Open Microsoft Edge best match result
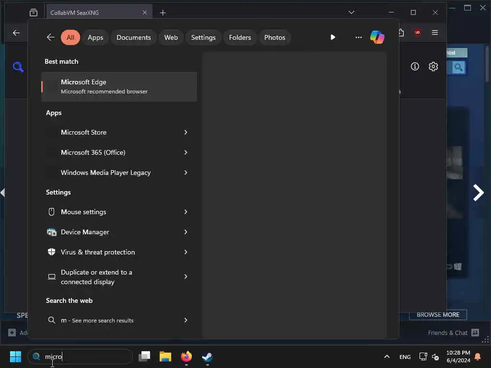Viewport: 491px width, 368px height. click(x=119, y=87)
